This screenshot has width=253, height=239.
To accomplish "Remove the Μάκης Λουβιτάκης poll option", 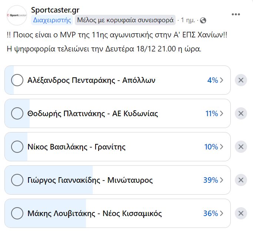I will click(241, 213).
